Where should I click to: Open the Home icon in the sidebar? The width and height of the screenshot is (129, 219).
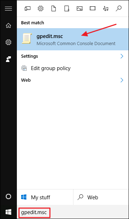pyautogui.click(x=8, y=25)
